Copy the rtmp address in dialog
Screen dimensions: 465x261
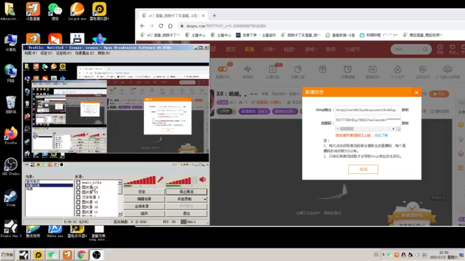tap(405, 110)
